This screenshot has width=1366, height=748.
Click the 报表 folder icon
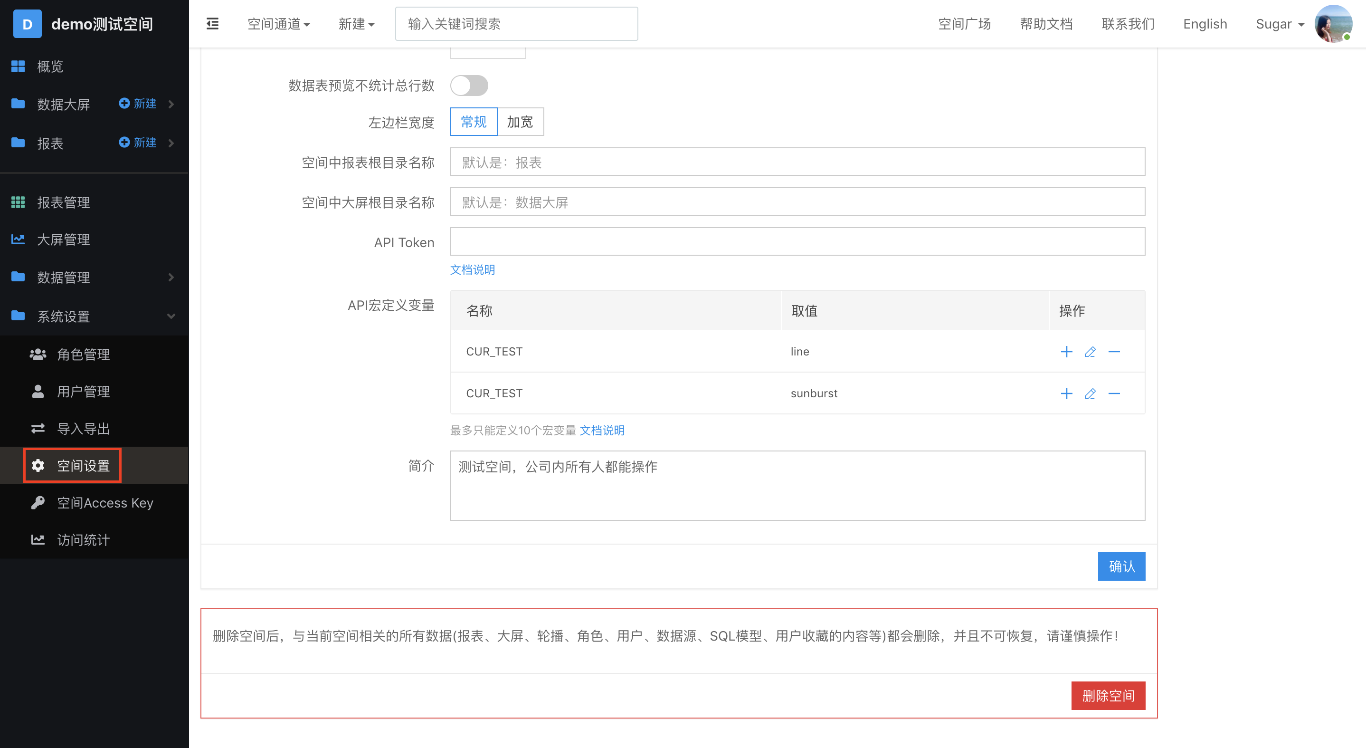(18, 142)
